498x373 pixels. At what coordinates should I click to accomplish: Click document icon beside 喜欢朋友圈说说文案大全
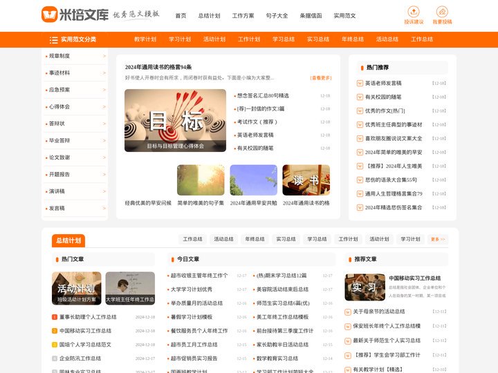pos(360,138)
